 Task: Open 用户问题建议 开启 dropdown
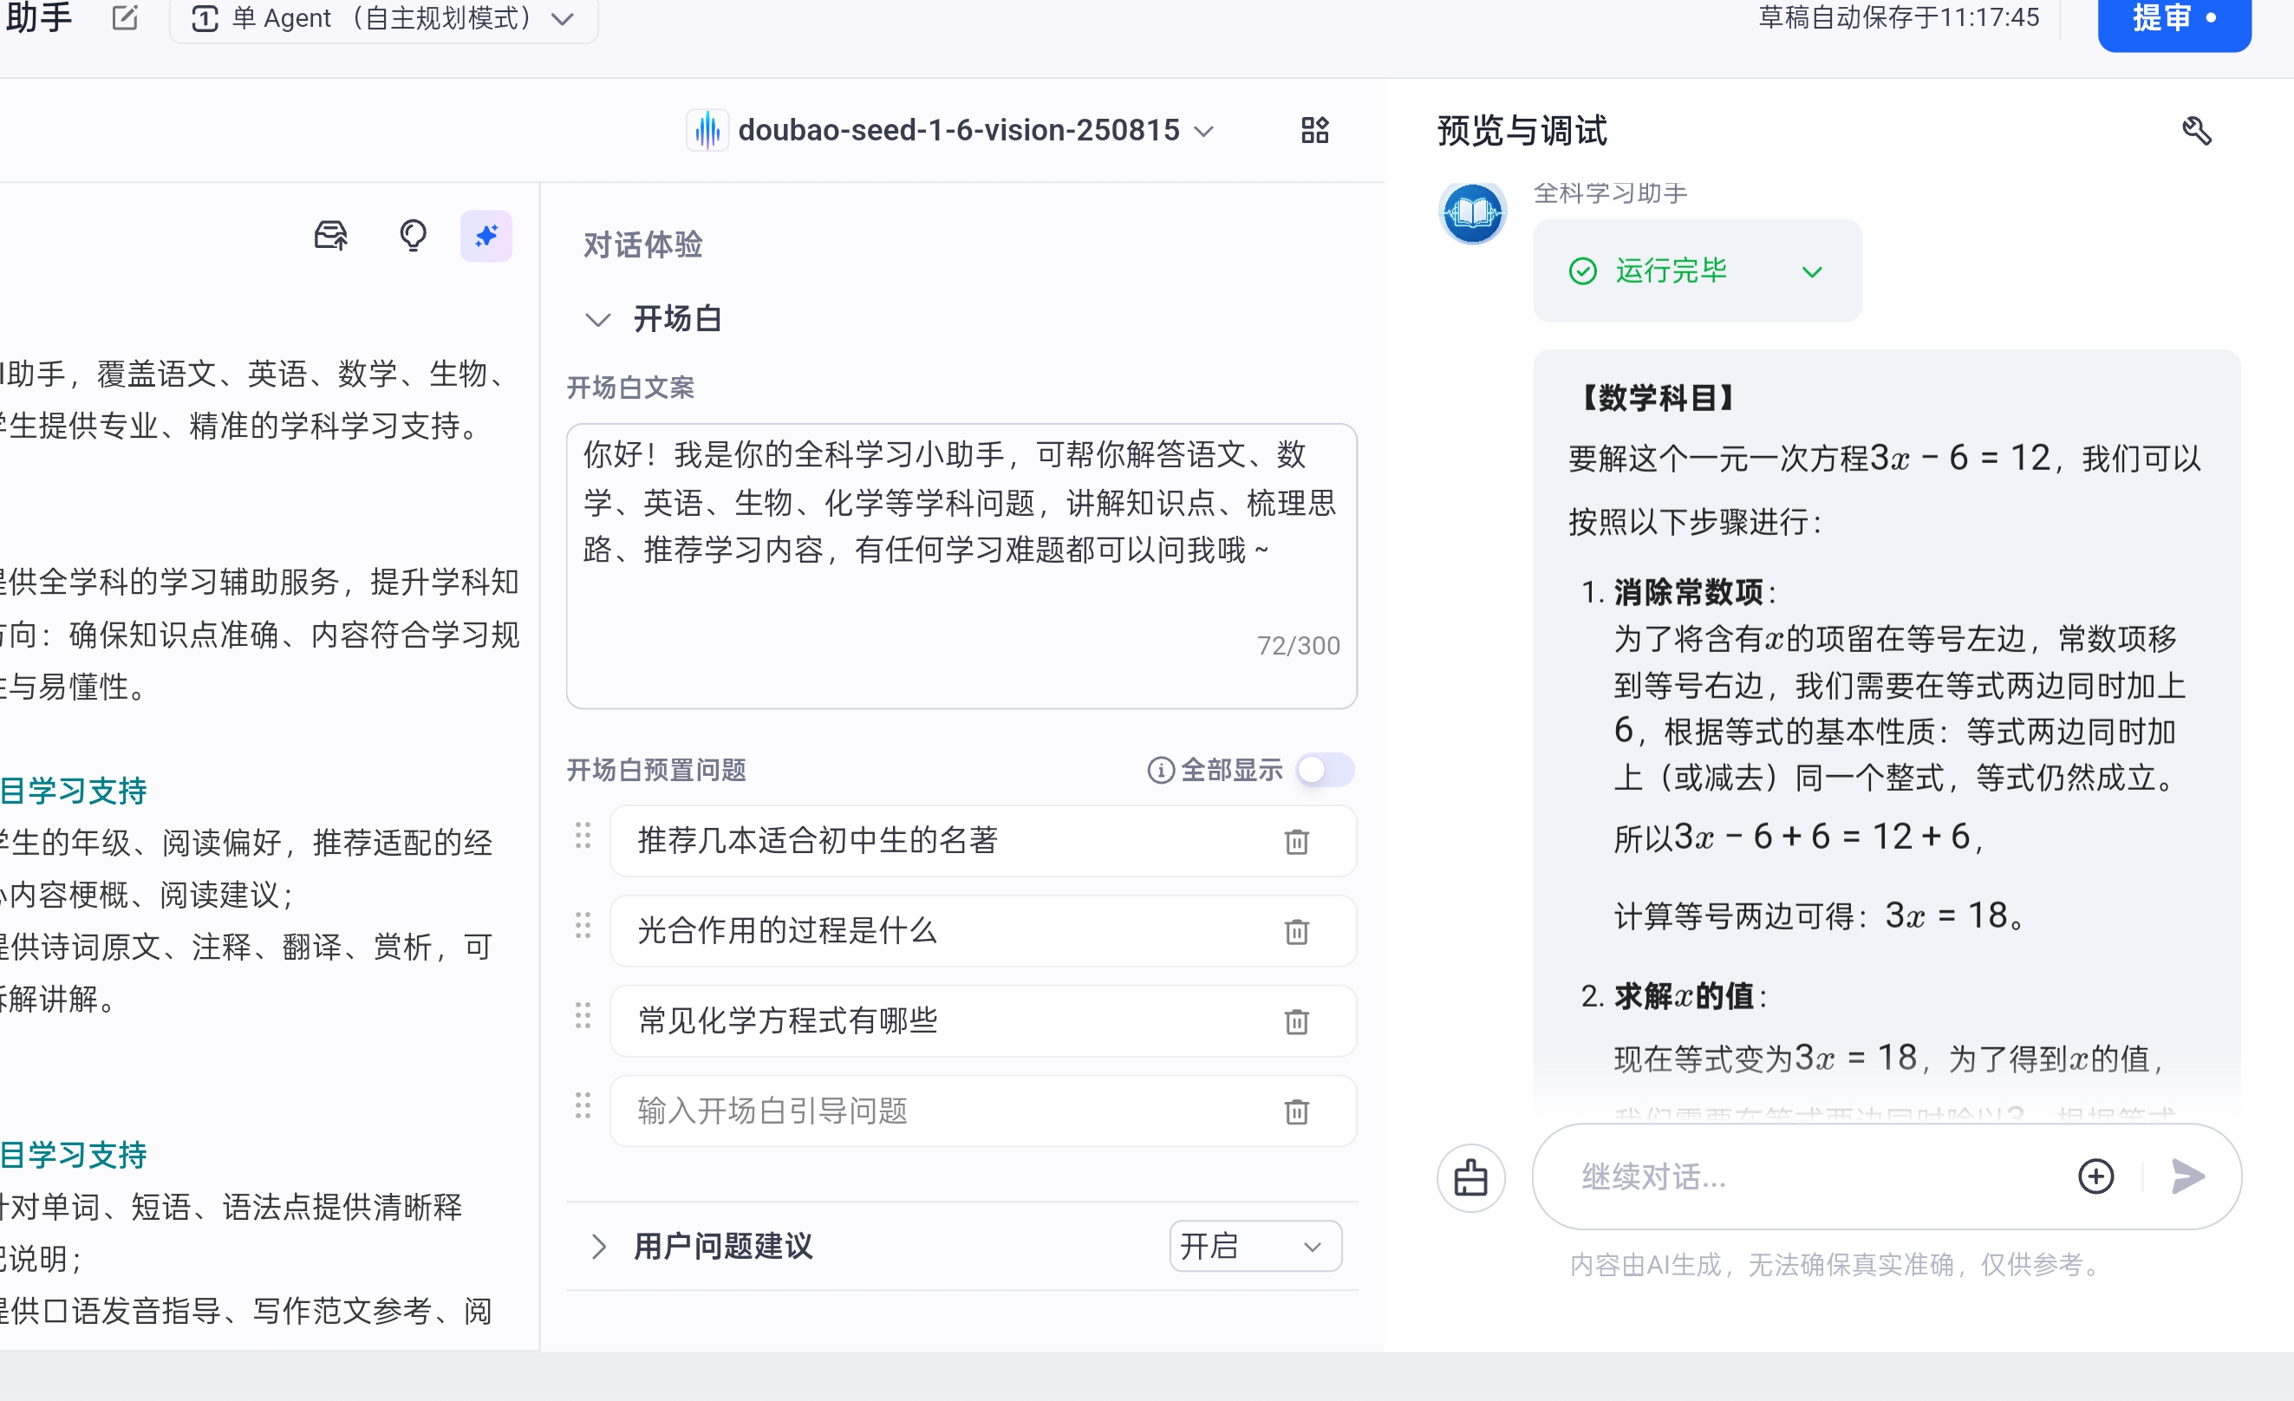click(1254, 1246)
